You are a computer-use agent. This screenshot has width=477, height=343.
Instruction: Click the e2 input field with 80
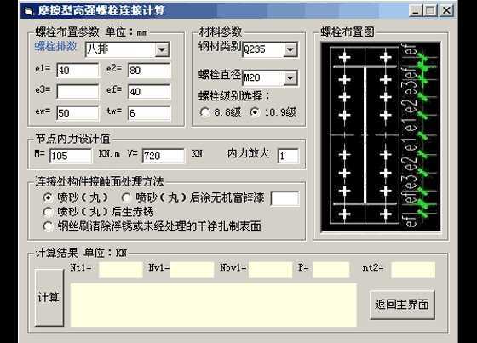(149, 71)
